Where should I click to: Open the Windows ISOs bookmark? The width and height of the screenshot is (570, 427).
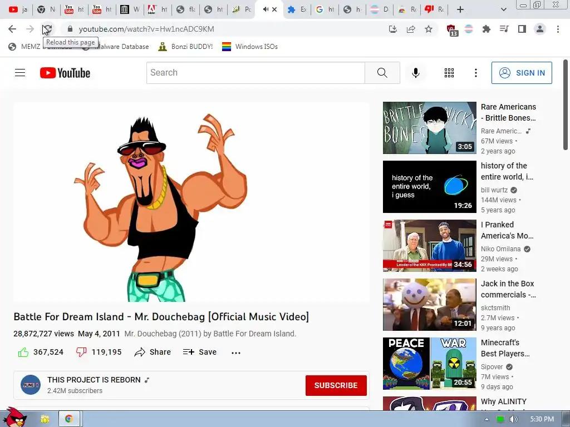[x=250, y=47]
